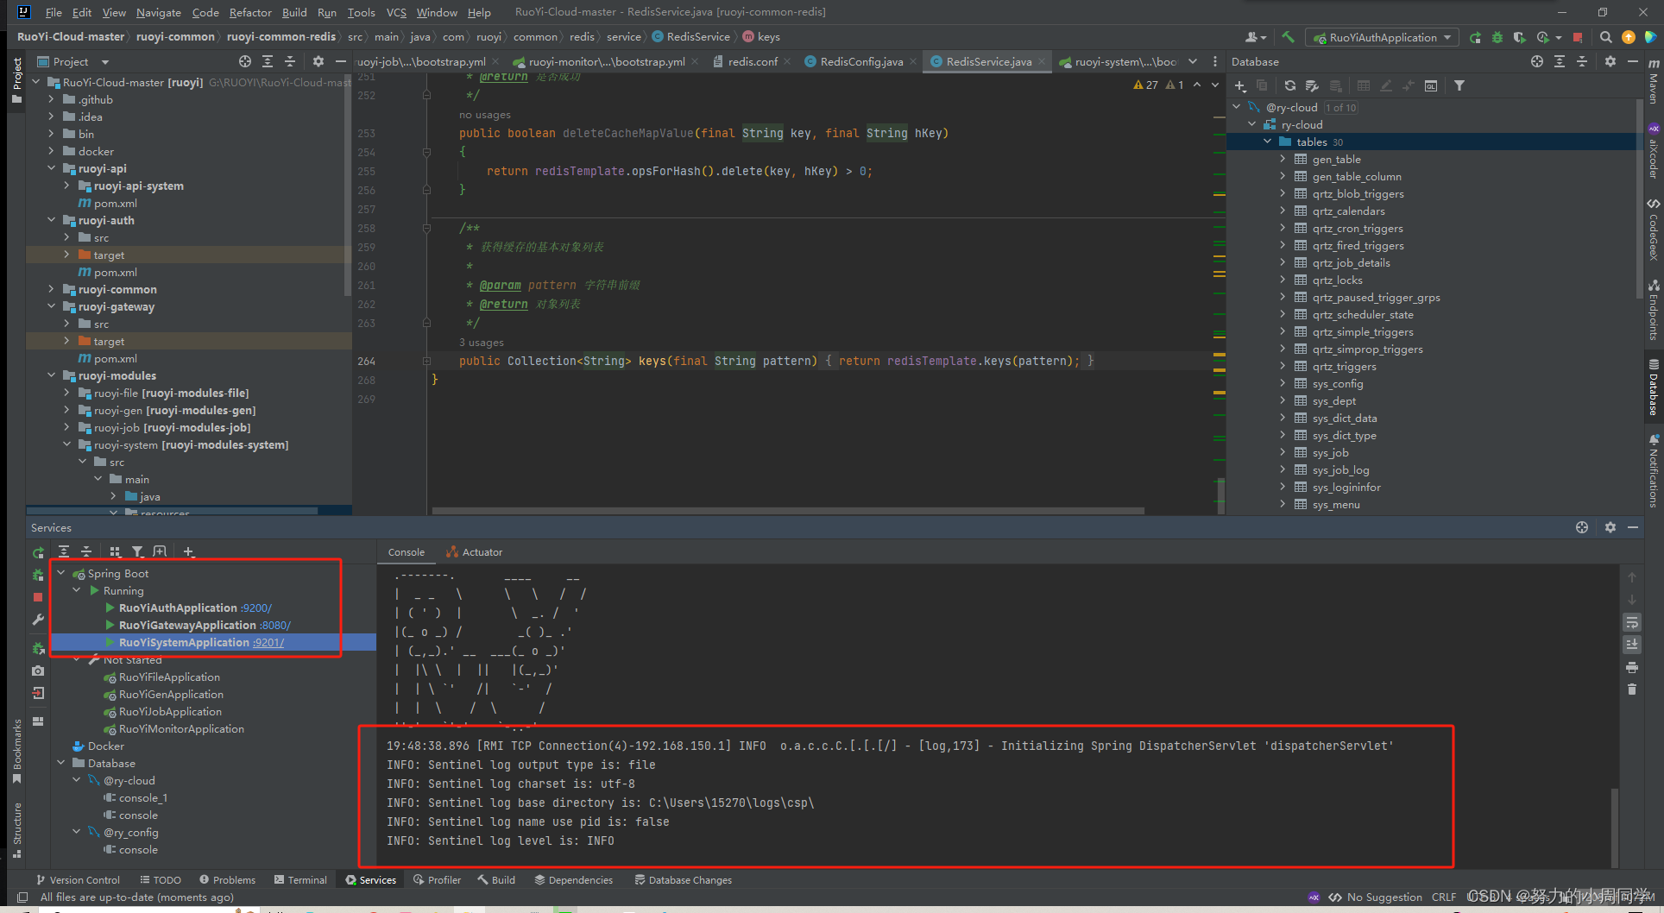Click the CRLF line separator in status bar
Image resolution: width=1664 pixels, height=913 pixels.
[x=1444, y=897]
